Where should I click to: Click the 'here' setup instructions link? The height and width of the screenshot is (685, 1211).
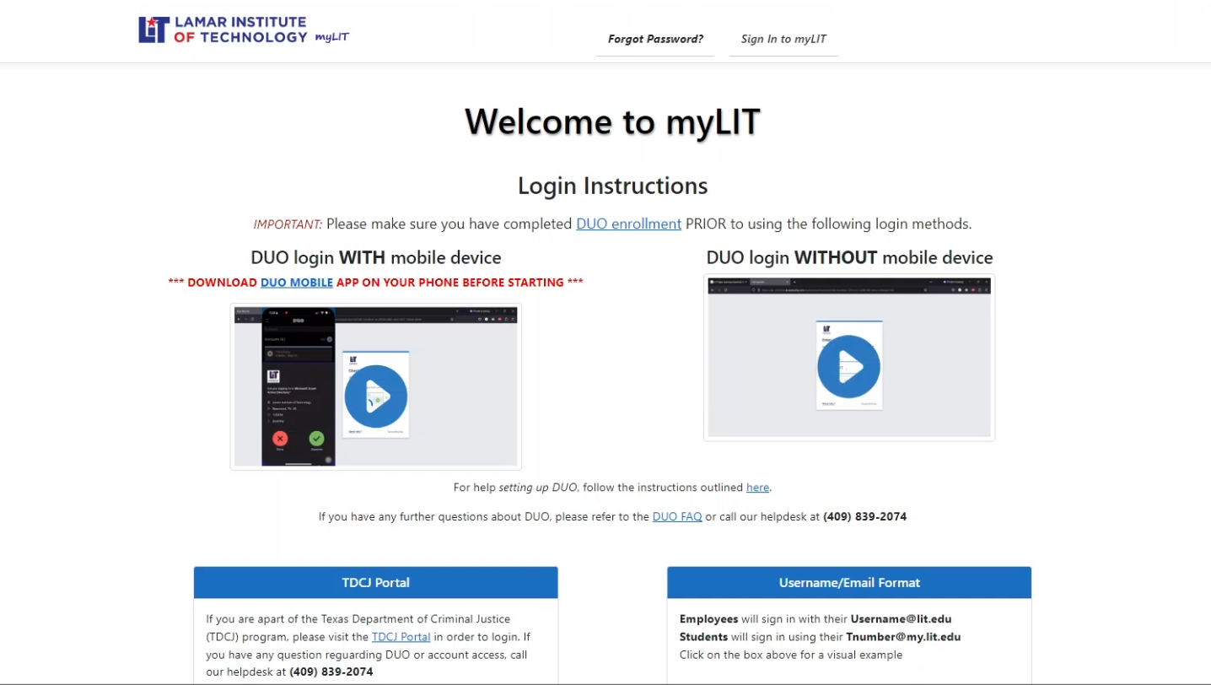pyautogui.click(x=757, y=488)
